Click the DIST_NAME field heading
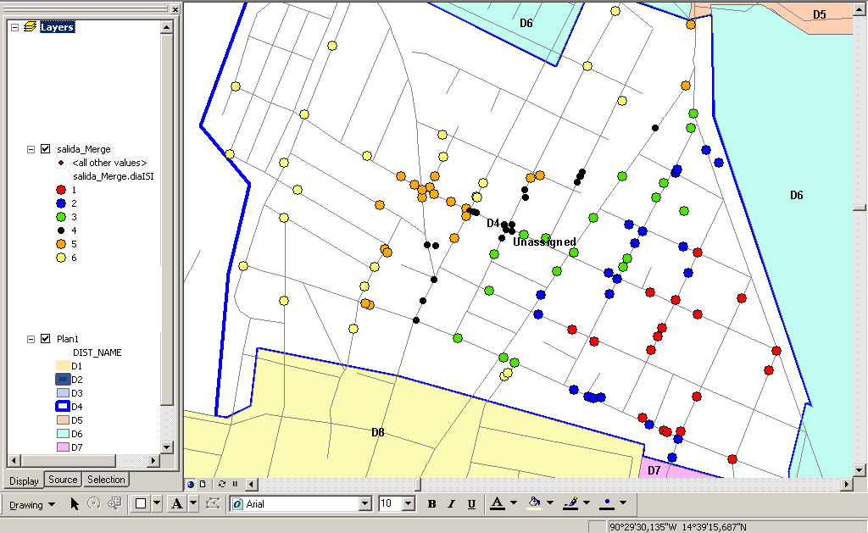868x533 pixels. (x=97, y=353)
